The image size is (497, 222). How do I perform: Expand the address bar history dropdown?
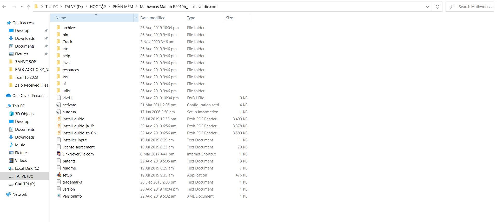(427, 7)
